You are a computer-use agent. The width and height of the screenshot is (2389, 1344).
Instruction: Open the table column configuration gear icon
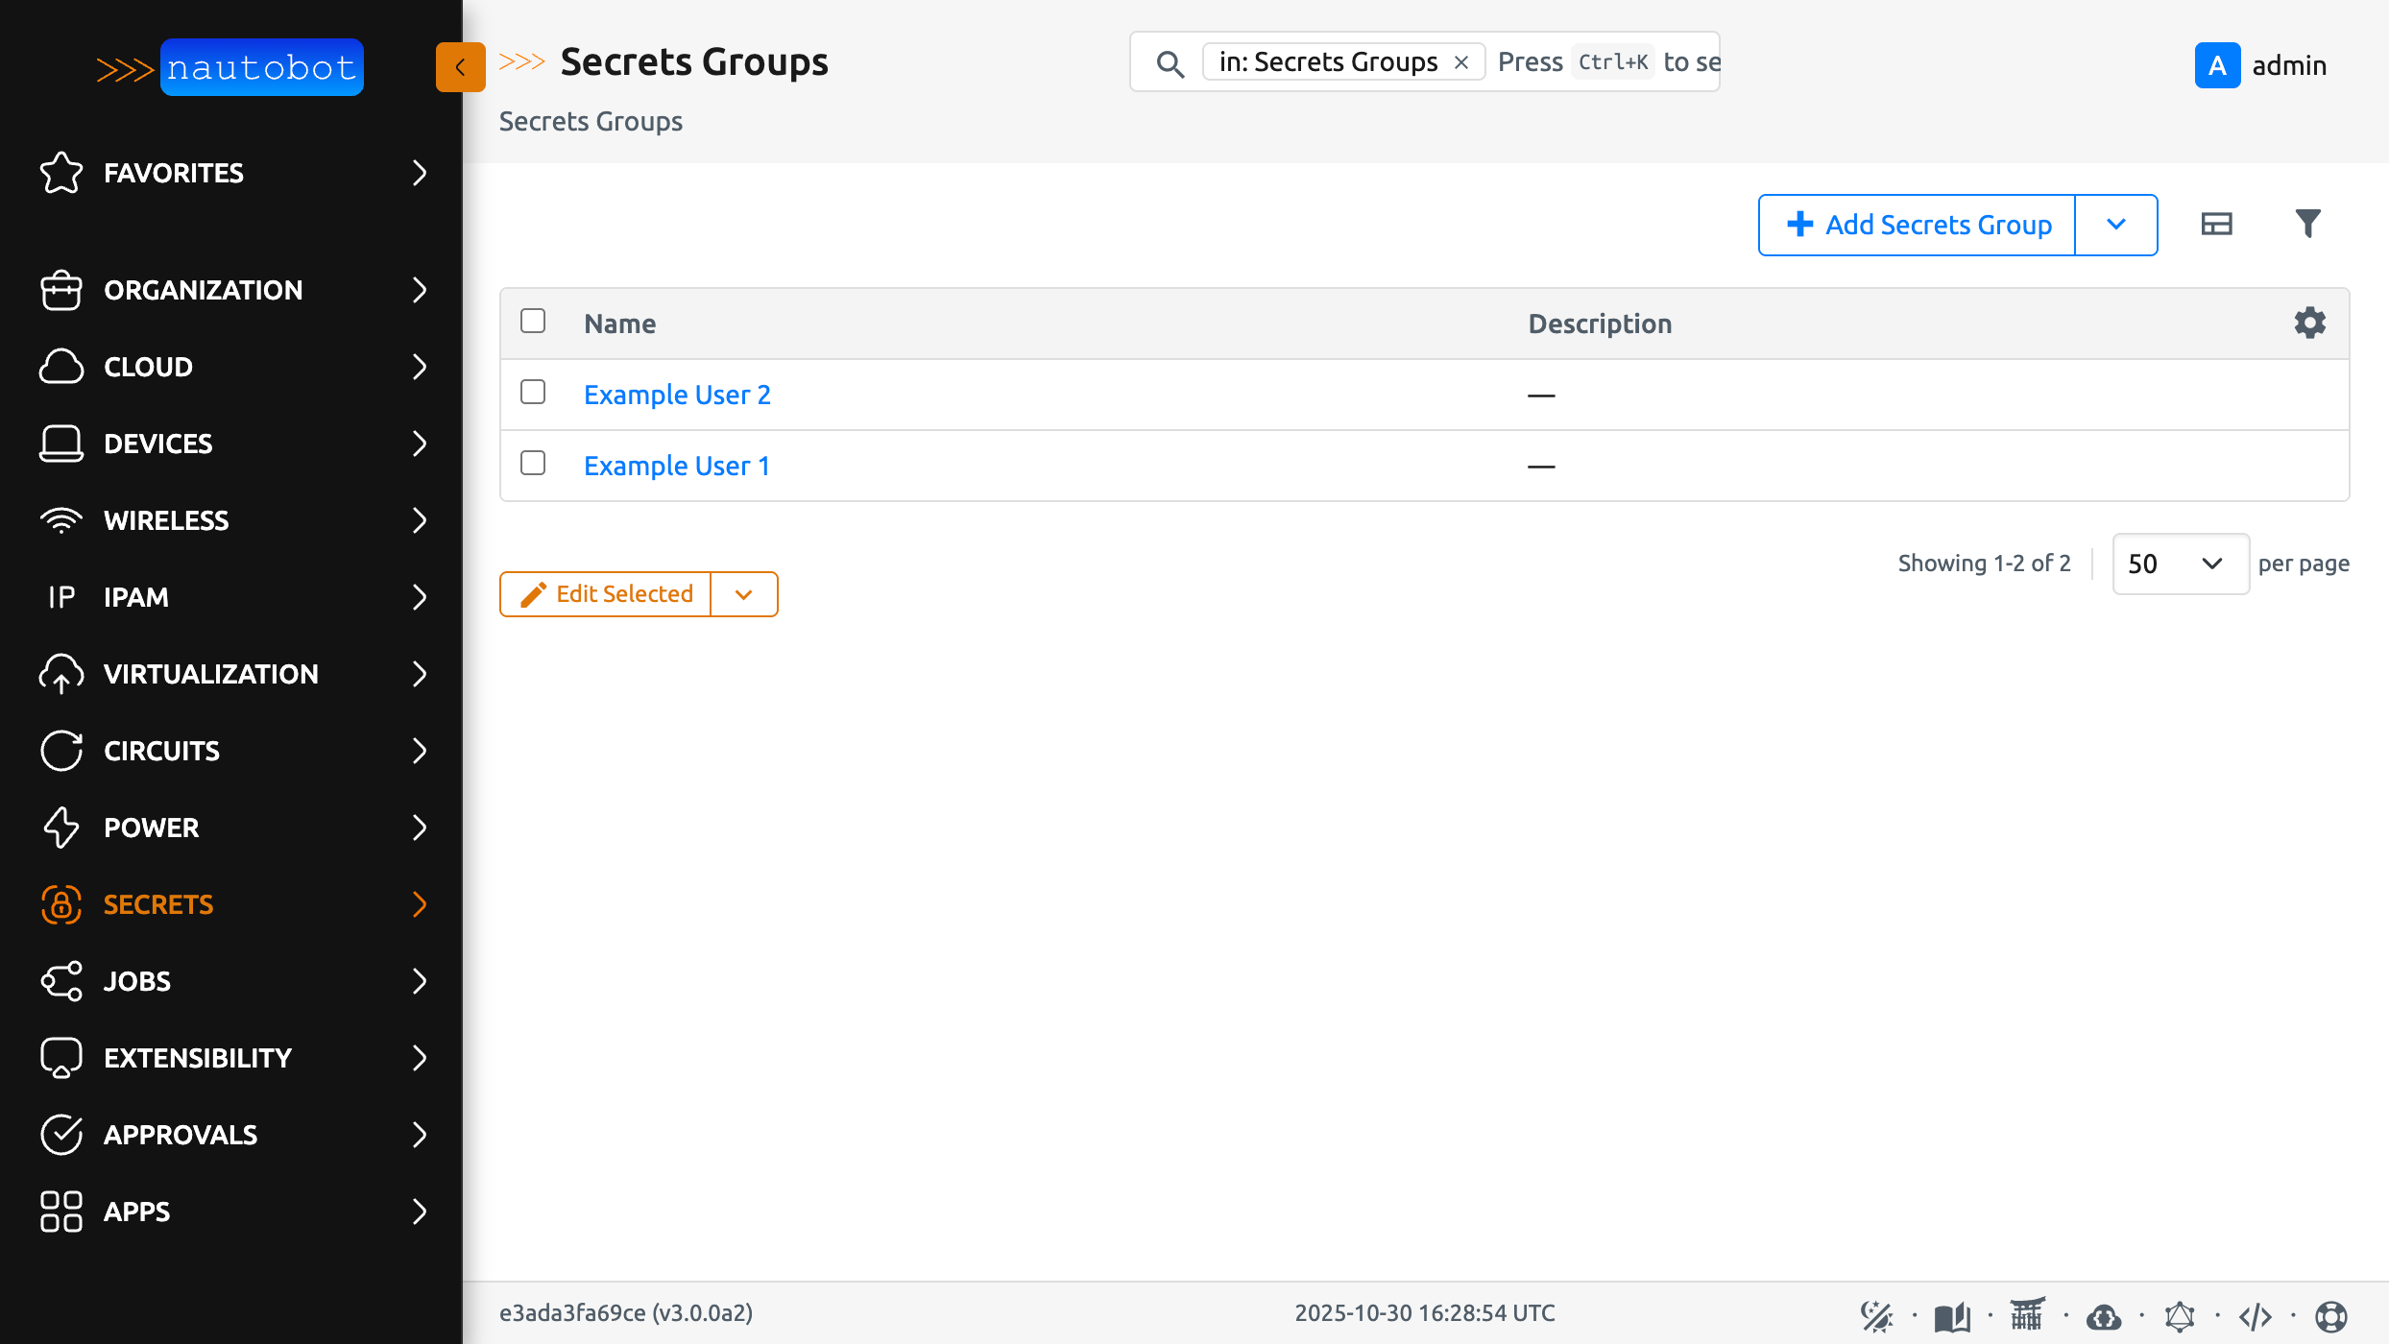tap(2309, 323)
